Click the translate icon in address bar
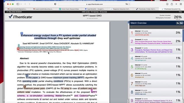The height and width of the screenshot is (103, 184). 126,4
